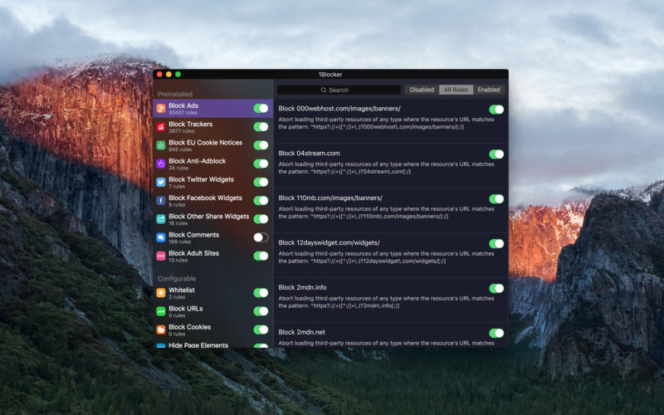This screenshot has width=664, height=415.
Task: Toggle Block Twitter Widgets switch
Action: tap(261, 182)
